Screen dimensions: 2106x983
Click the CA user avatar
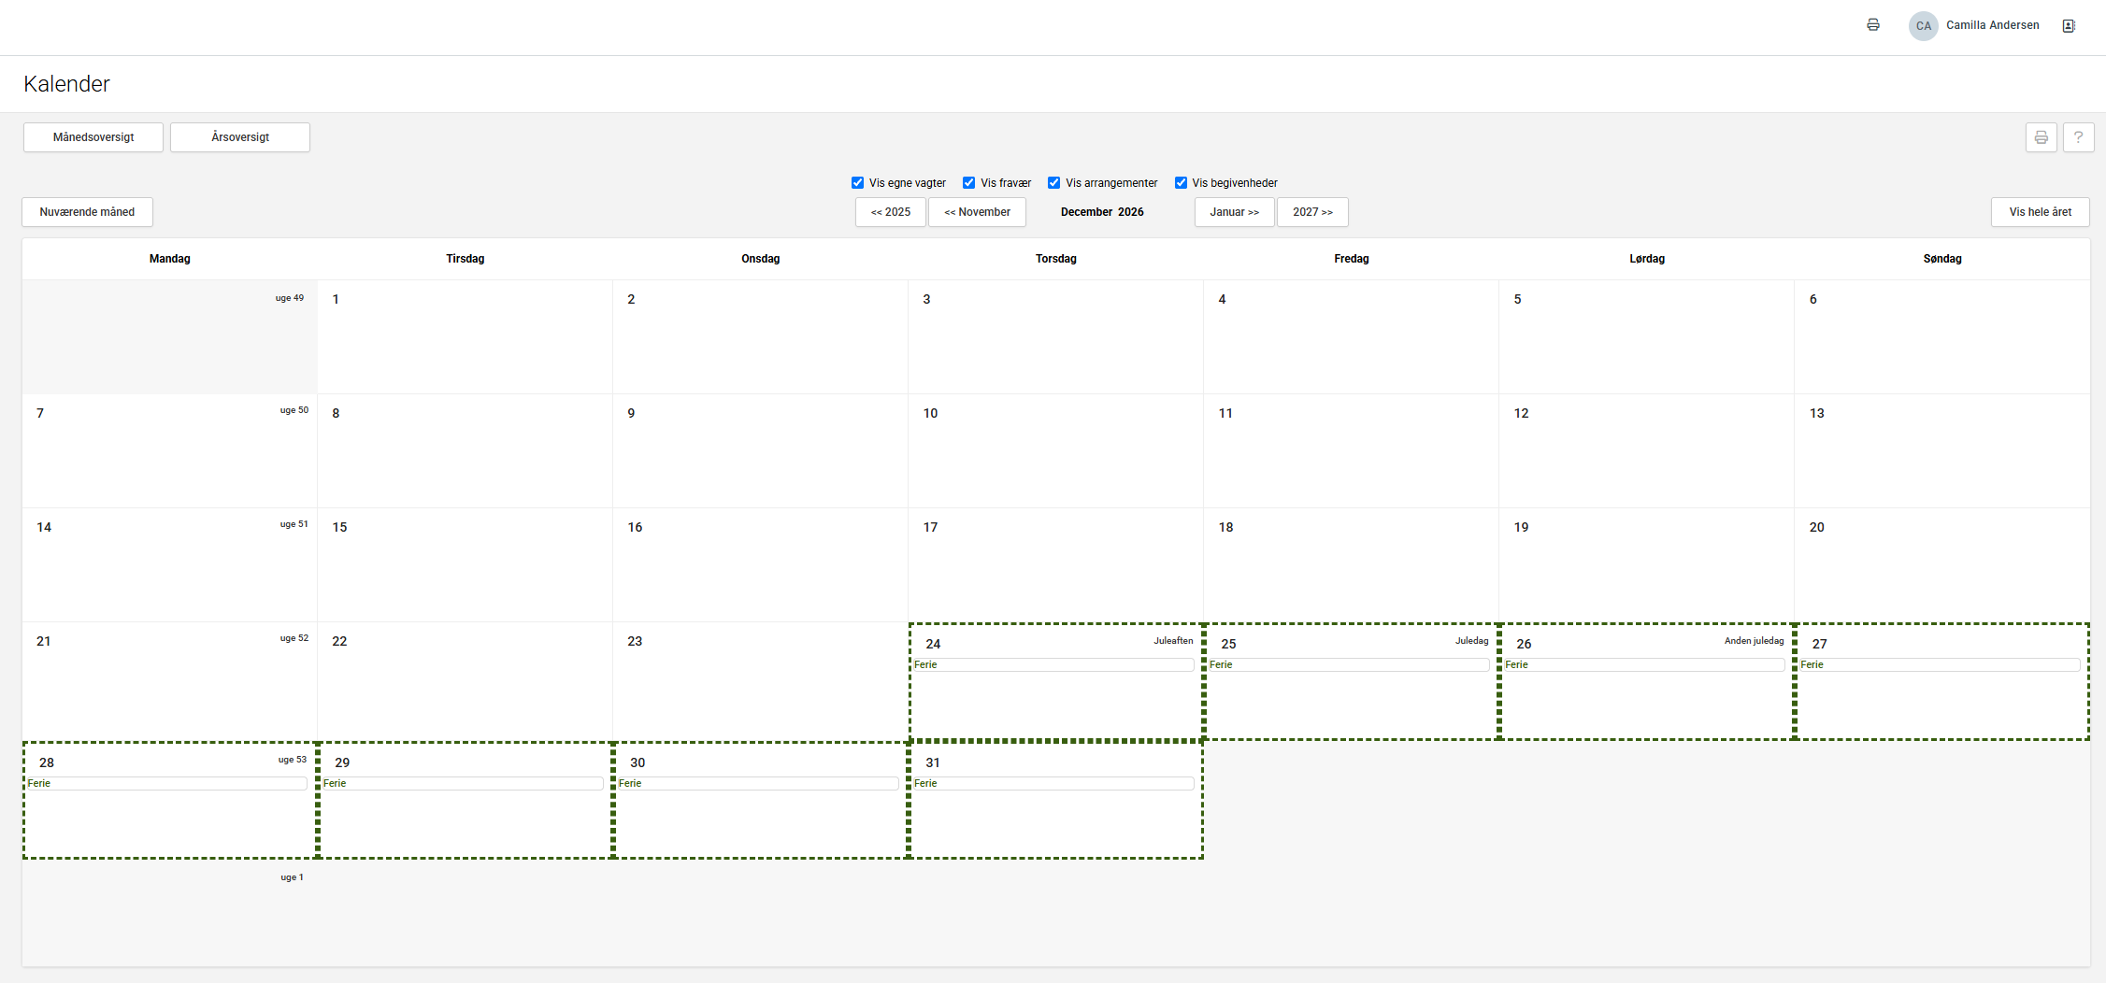(1923, 26)
